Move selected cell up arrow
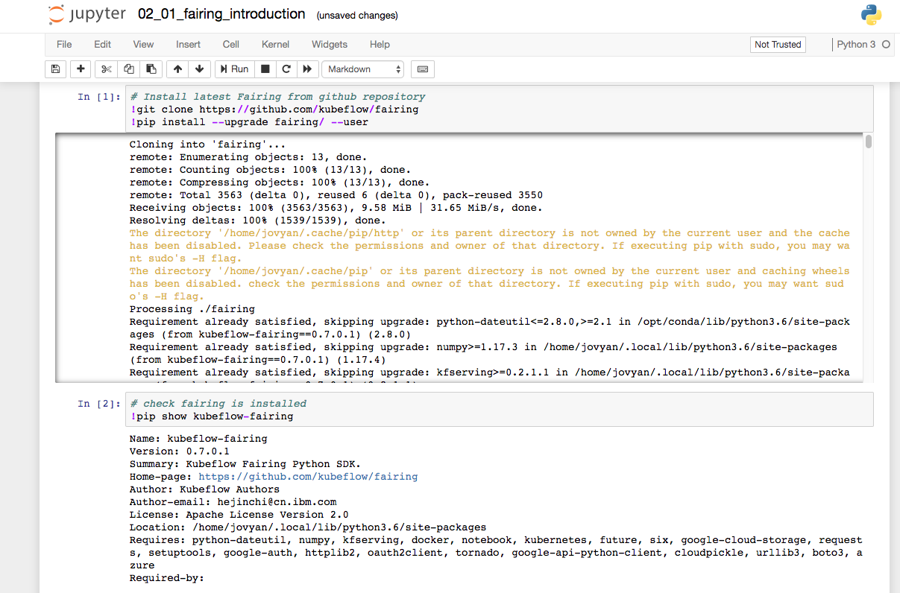Image resolution: width=900 pixels, height=593 pixels. 177,69
